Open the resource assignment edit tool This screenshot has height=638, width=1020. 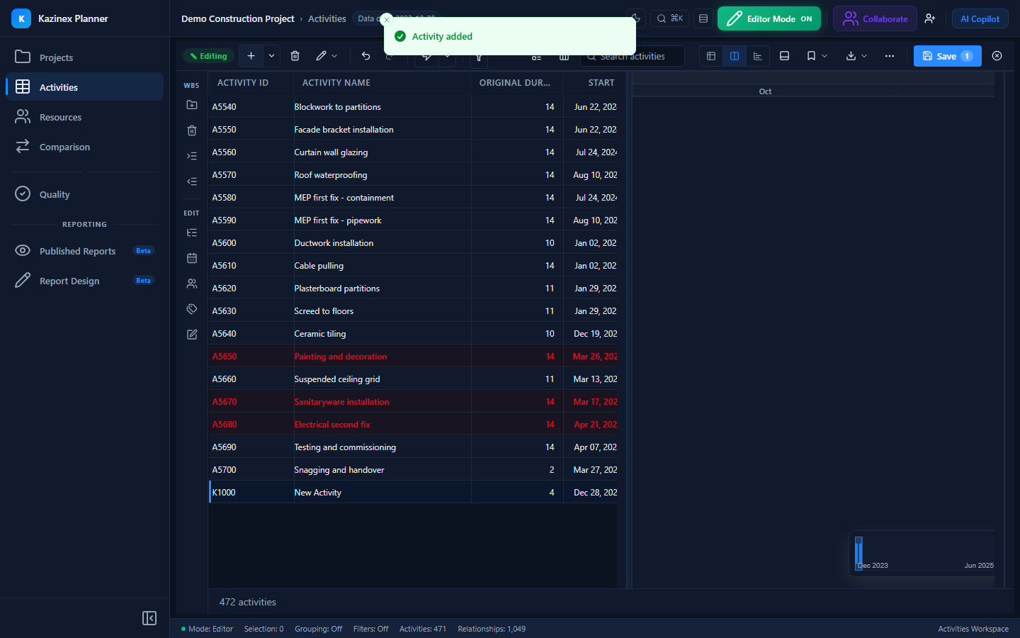coord(192,284)
